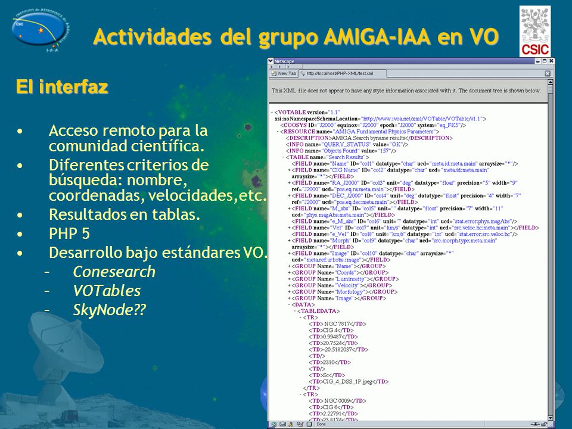Click the "QUERY_STATUS" INFO line
This screenshot has height=429, width=572.
[x=347, y=144]
